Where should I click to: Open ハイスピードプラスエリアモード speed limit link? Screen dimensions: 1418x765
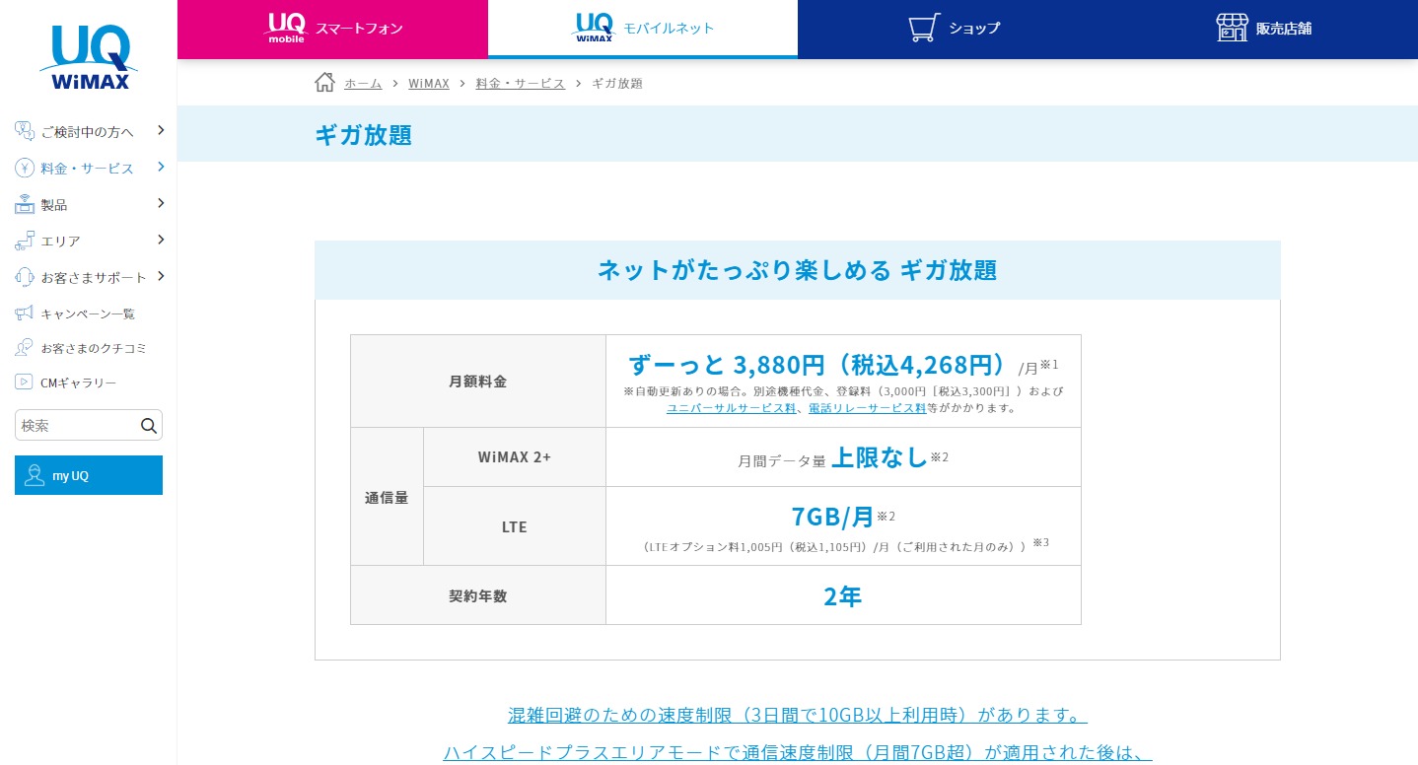798,752
